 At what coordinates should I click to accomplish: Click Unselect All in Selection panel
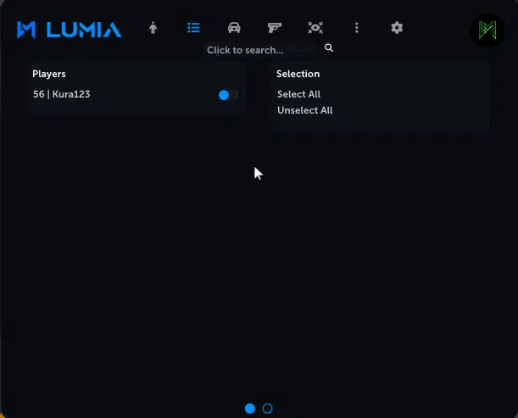pyautogui.click(x=304, y=110)
